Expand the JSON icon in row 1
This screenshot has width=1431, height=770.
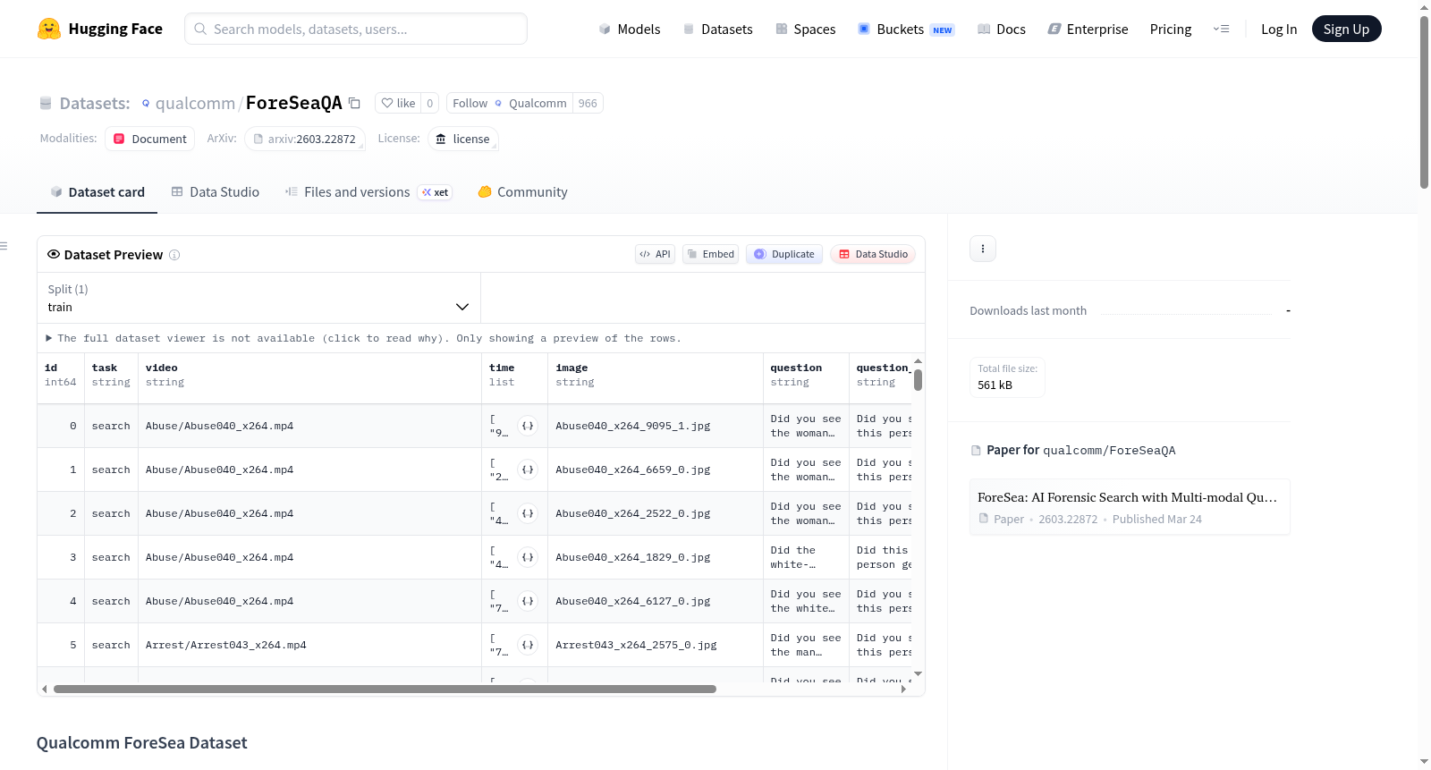528,470
